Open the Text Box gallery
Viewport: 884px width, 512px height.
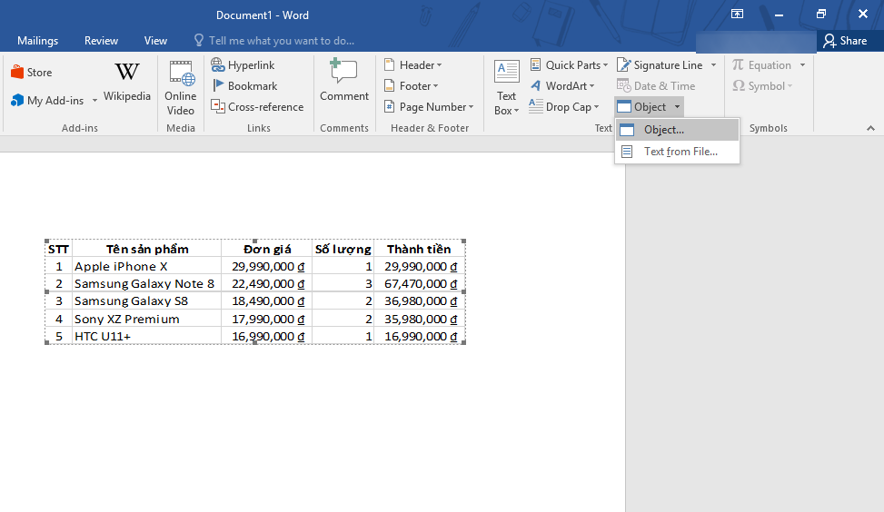(506, 88)
